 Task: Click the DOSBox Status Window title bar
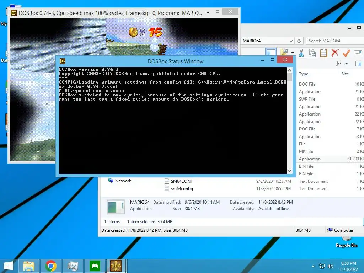(x=176, y=61)
